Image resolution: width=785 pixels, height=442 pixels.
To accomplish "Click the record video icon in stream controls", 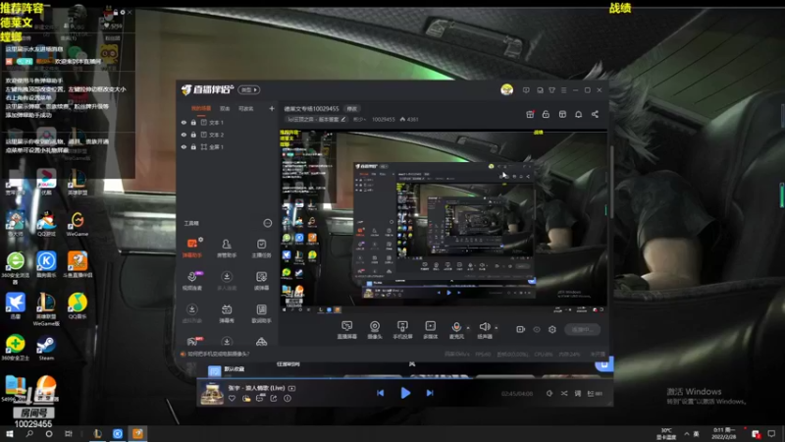I will [x=521, y=329].
